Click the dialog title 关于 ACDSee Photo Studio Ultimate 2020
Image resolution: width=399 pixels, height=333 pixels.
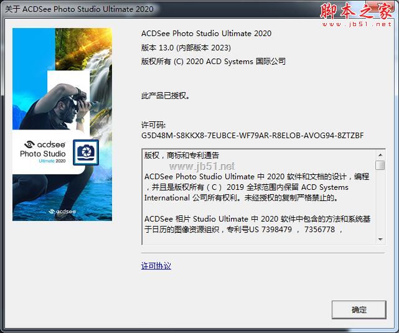pos(79,9)
